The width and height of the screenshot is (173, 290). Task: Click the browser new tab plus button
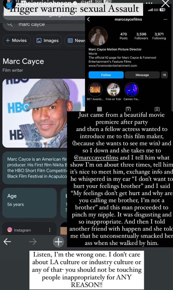(x=58, y=242)
